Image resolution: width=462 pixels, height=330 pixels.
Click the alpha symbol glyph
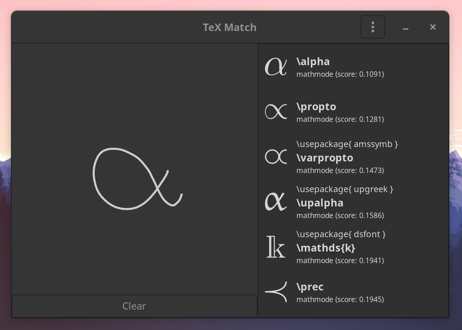click(x=276, y=66)
